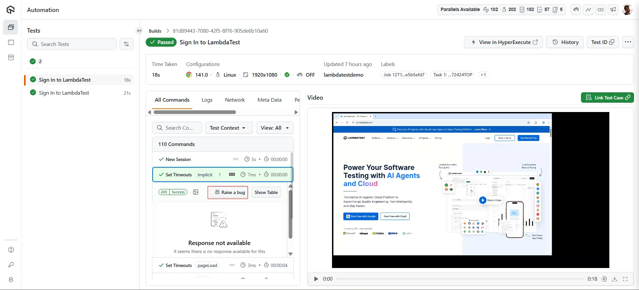Click the video progress seek bar
This screenshot has height=290, width=639.
coord(460,279)
